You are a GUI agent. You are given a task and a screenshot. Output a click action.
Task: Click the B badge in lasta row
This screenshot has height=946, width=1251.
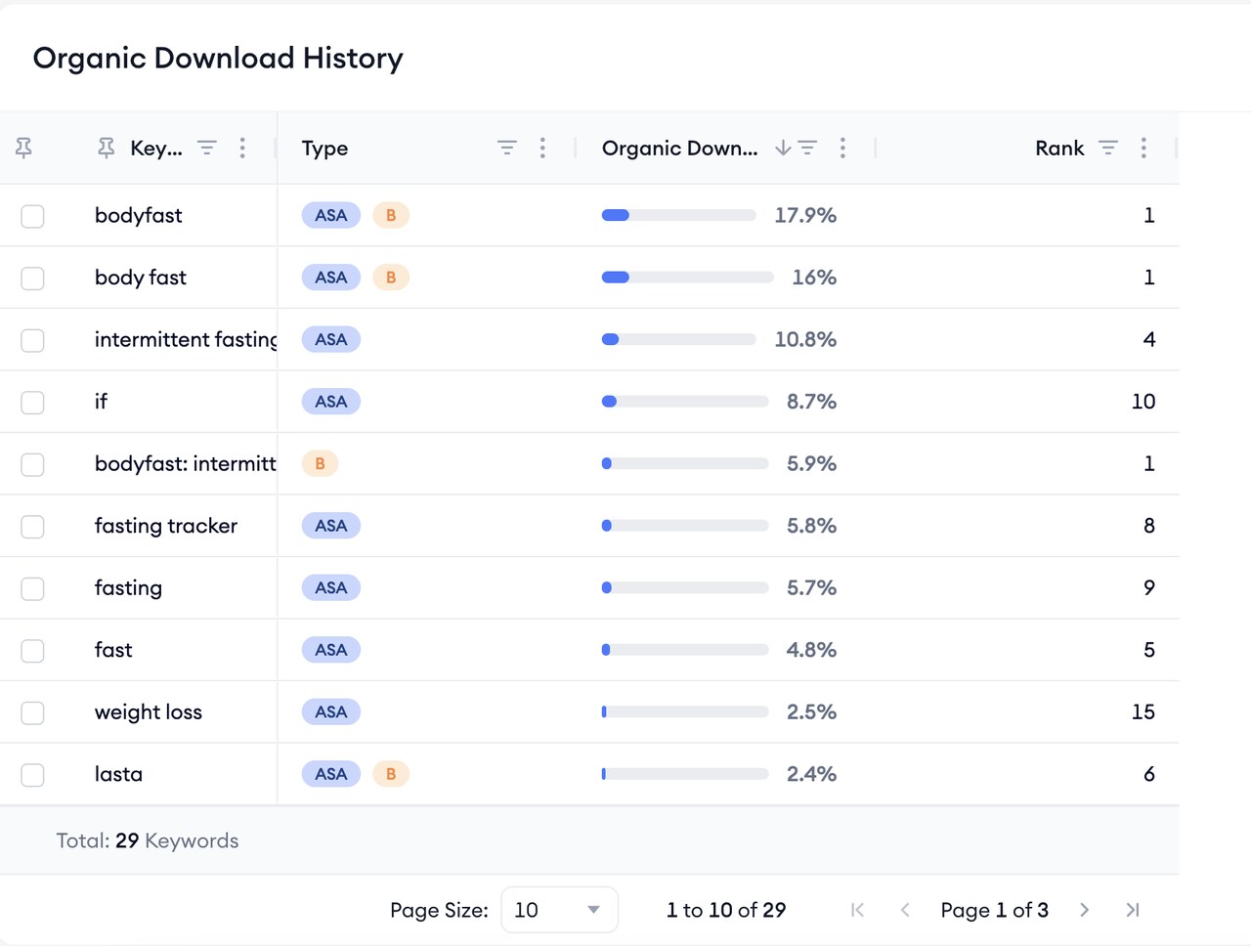click(391, 774)
